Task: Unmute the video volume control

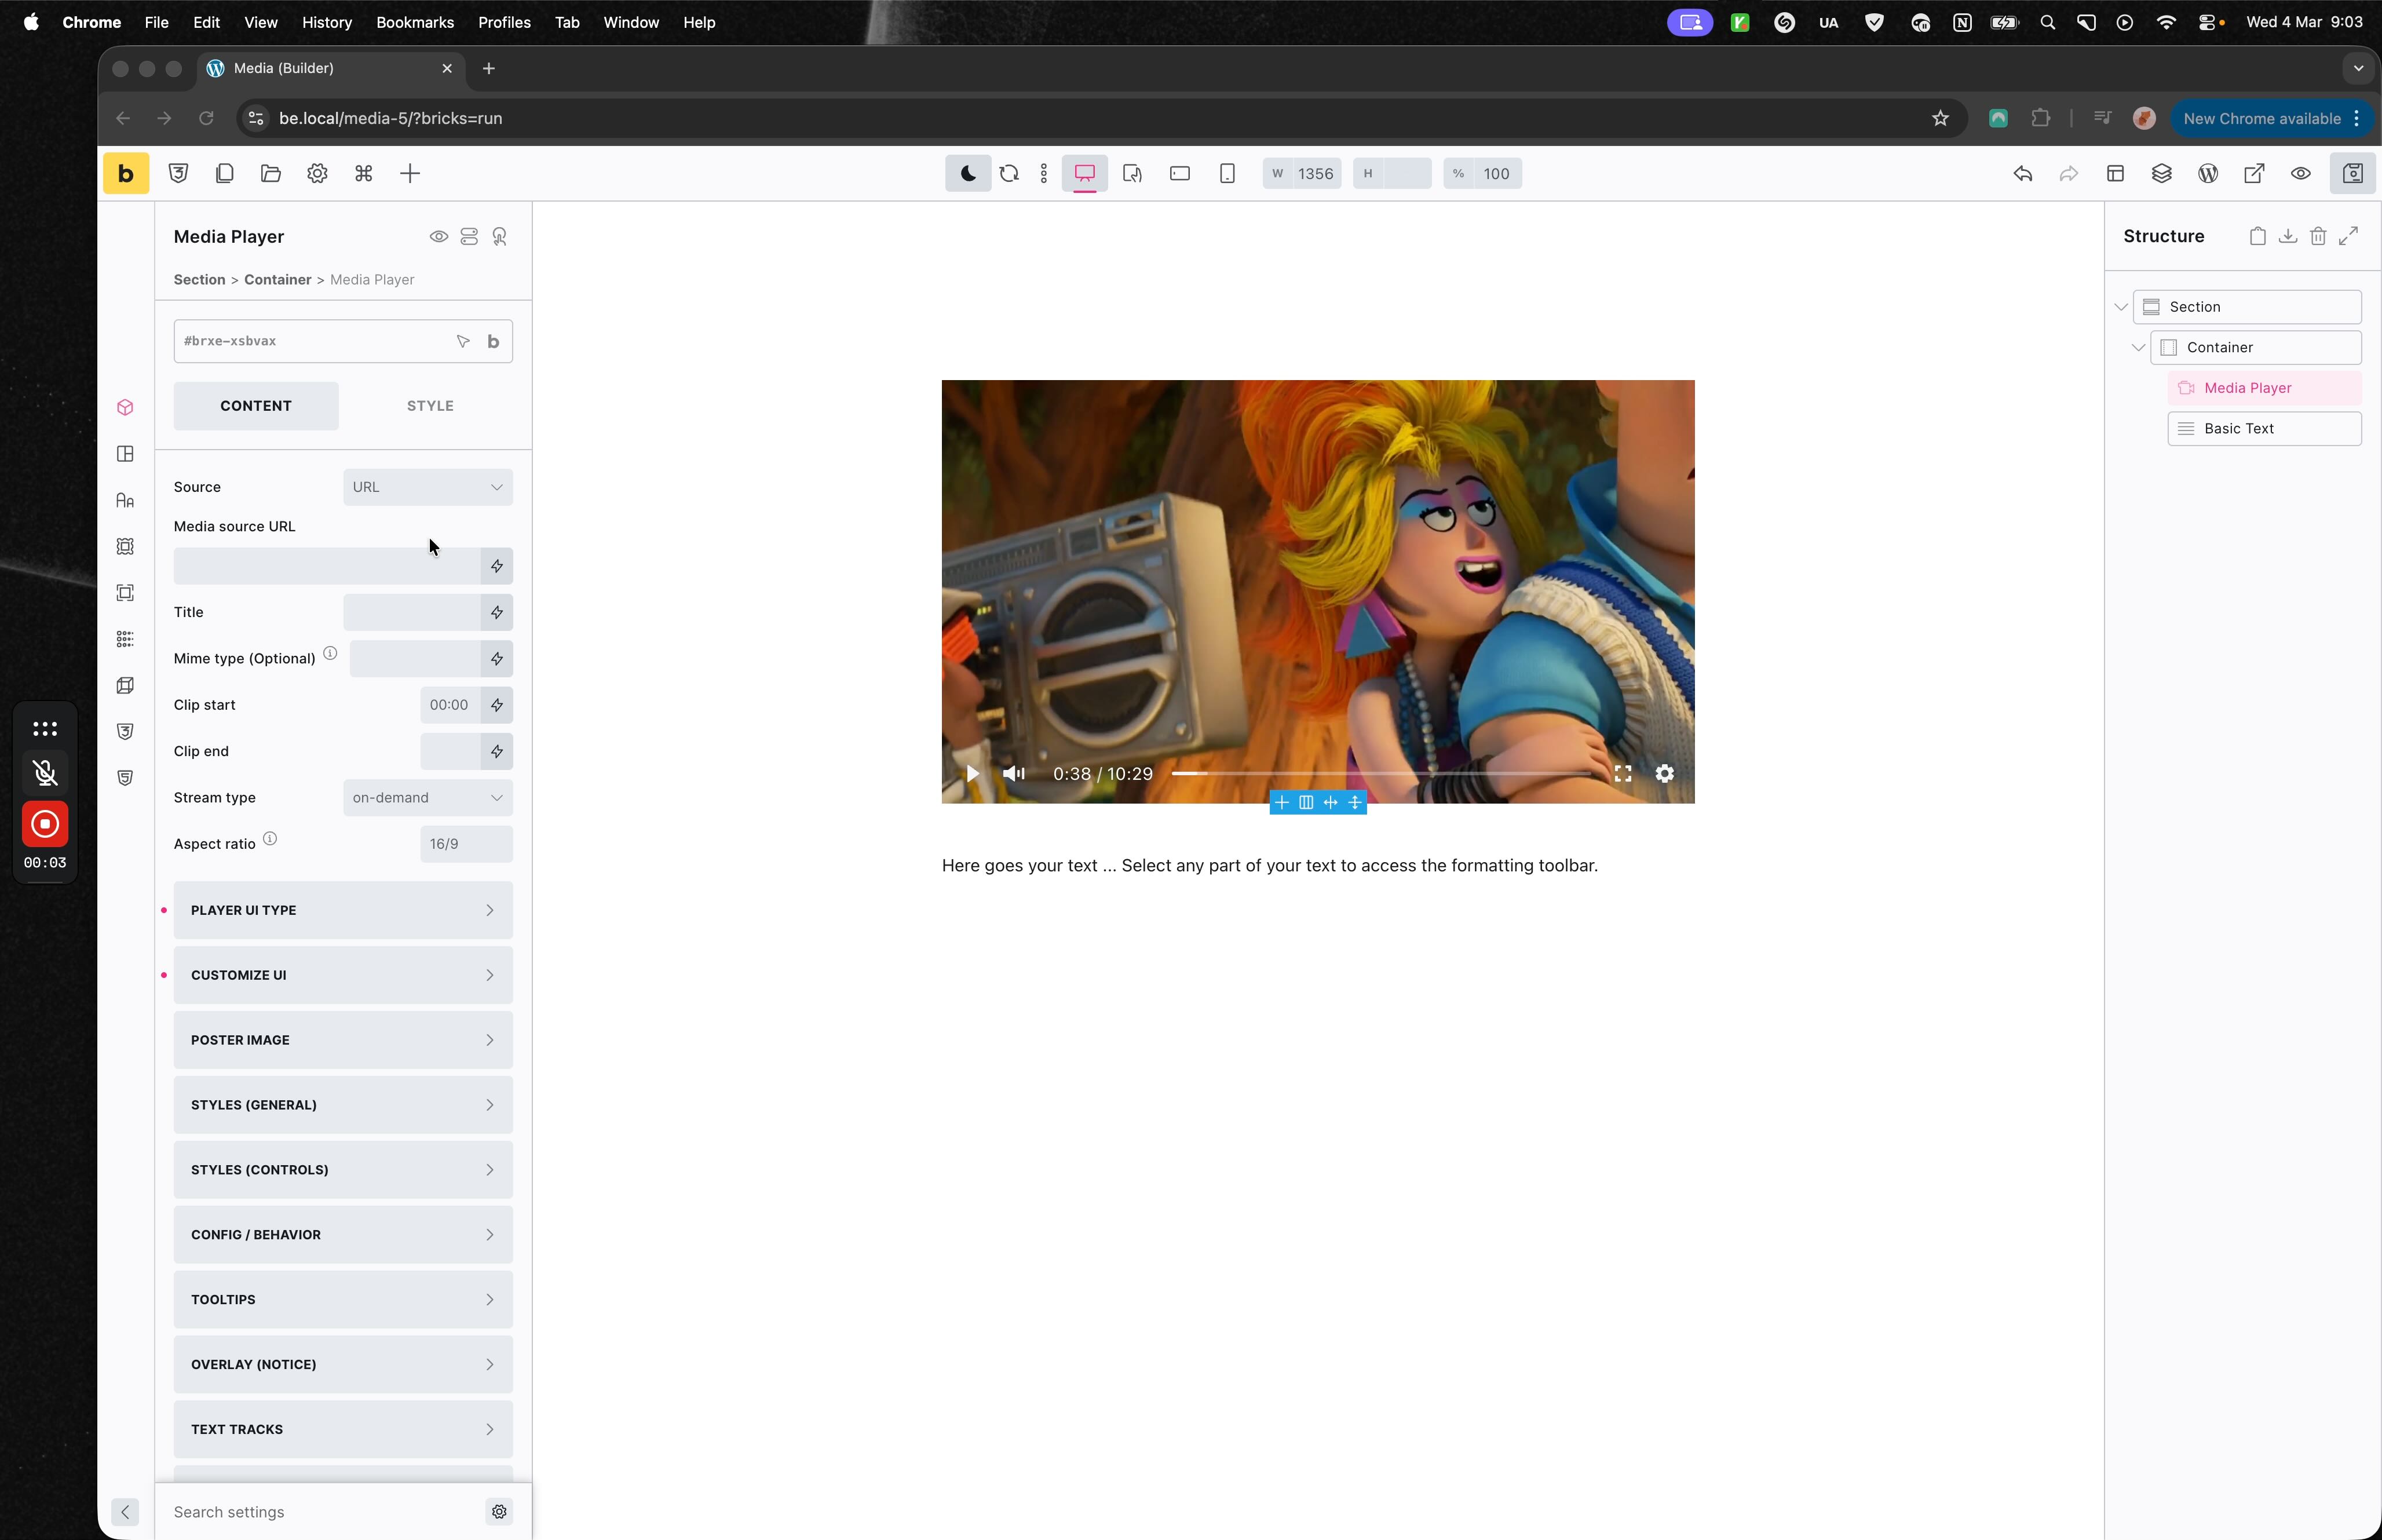Action: (x=1014, y=774)
